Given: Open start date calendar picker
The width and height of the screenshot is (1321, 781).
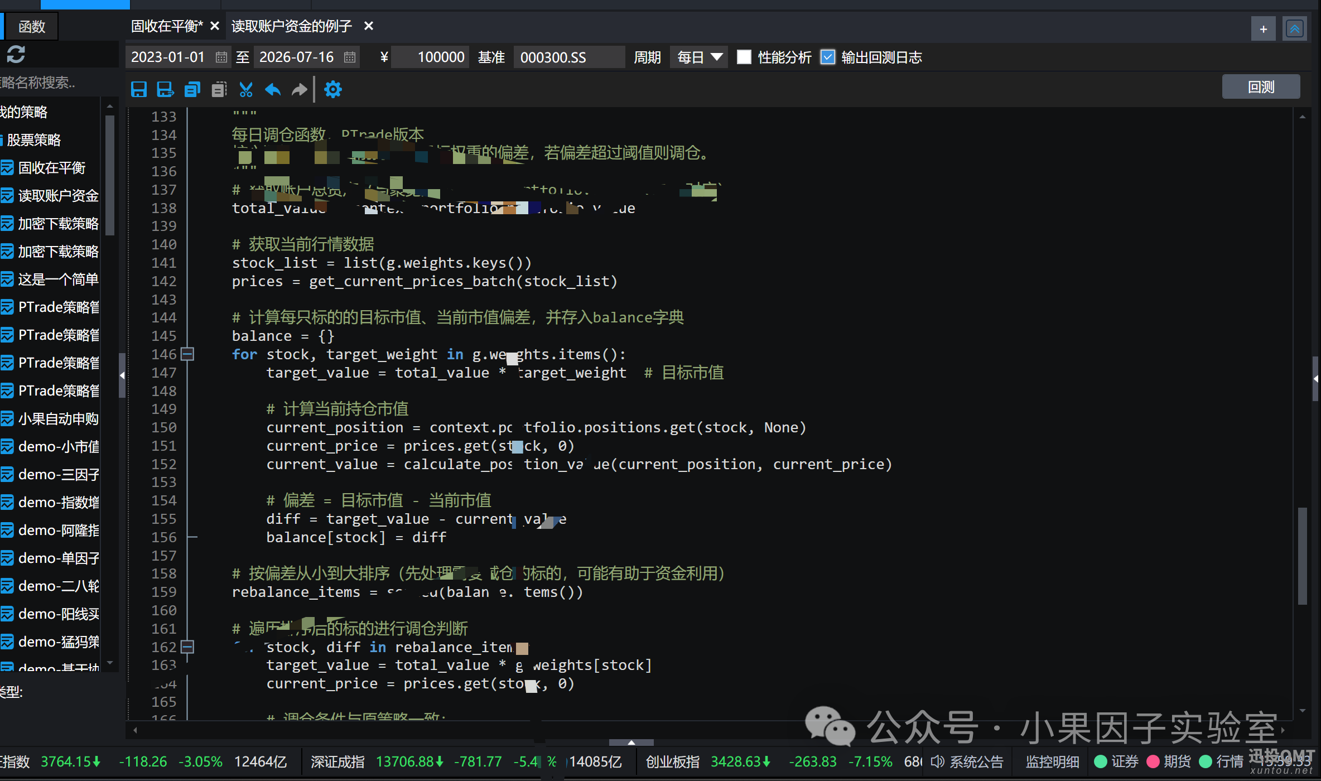Looking at the screenshot, I should (x=221, y=57).
